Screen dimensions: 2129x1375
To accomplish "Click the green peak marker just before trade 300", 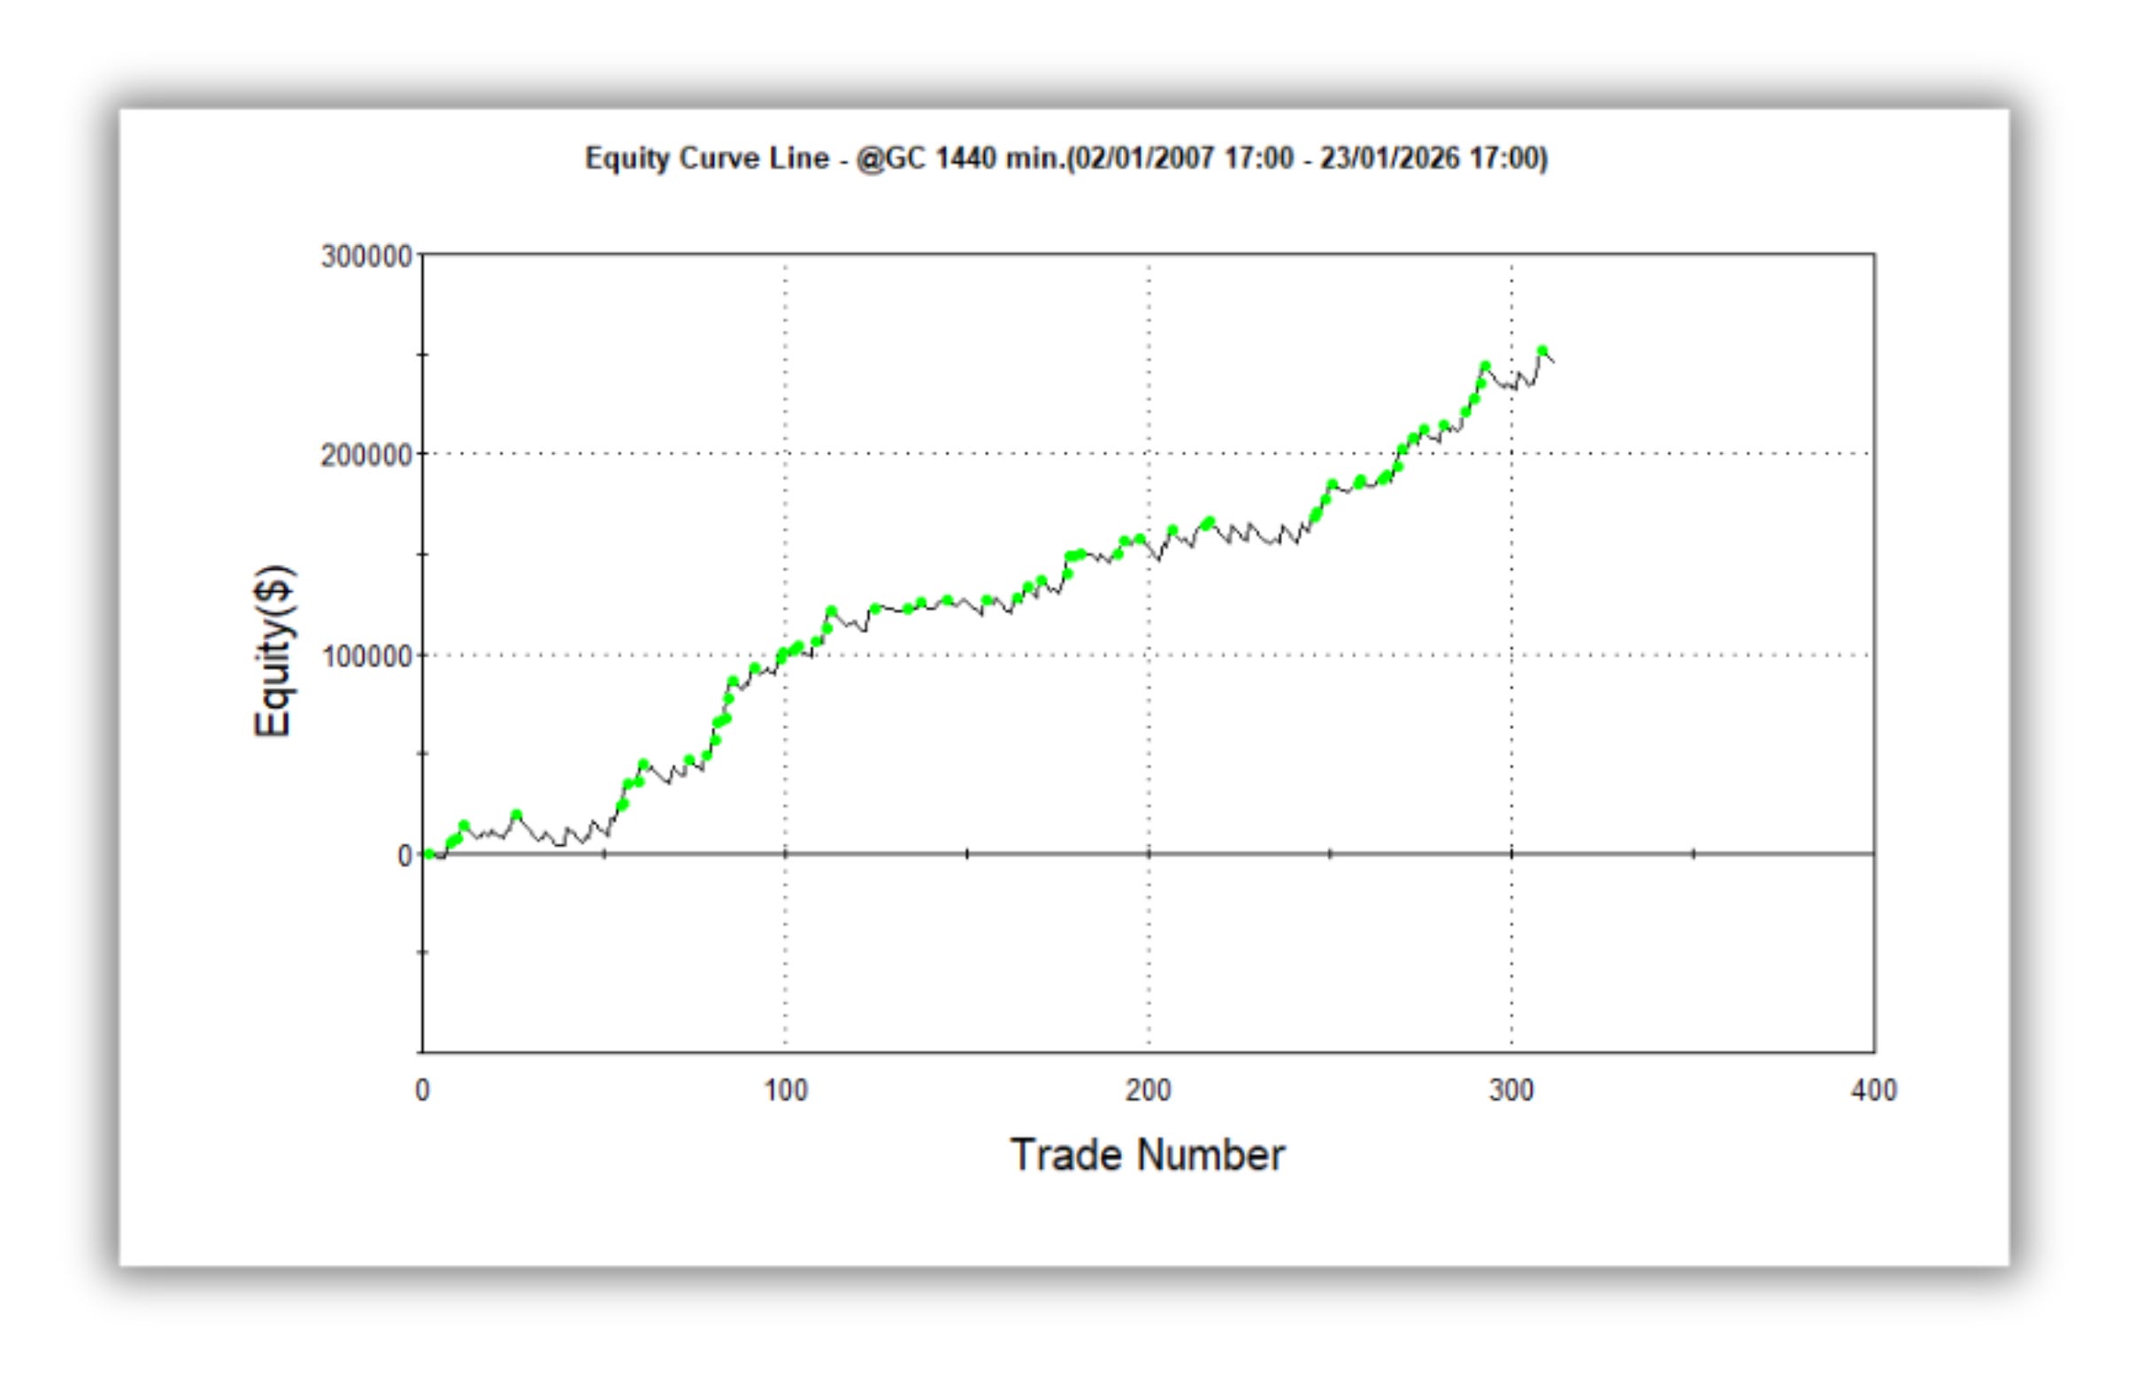I will pyautogui.click(x=1485, y=366).
